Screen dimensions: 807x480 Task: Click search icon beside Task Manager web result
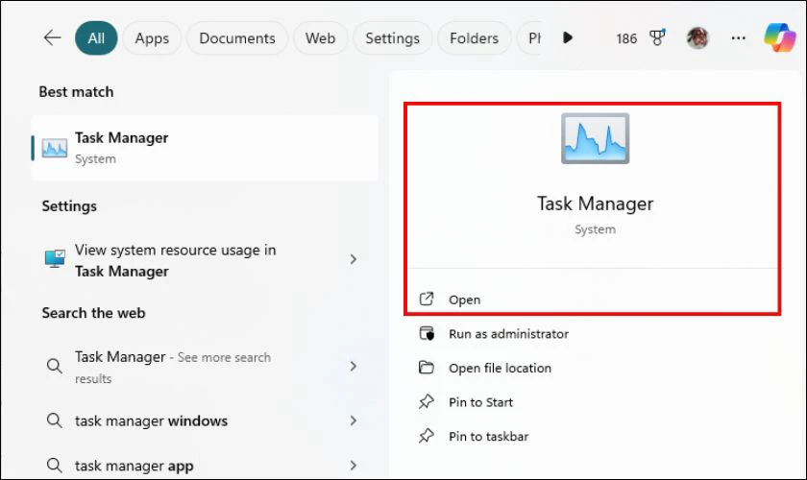coord(54,366)
